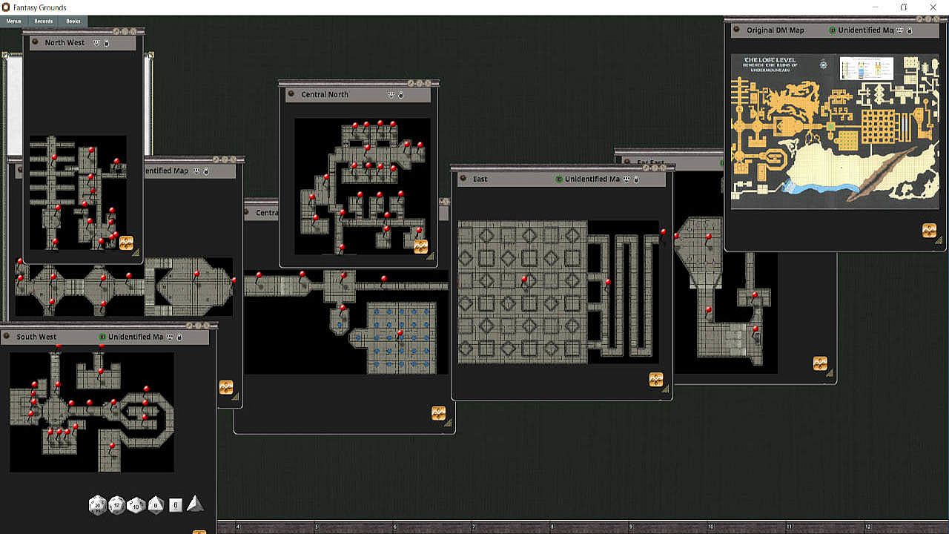Edit the North West title field
Screen dimensions: 949x534
coord(65,43)
